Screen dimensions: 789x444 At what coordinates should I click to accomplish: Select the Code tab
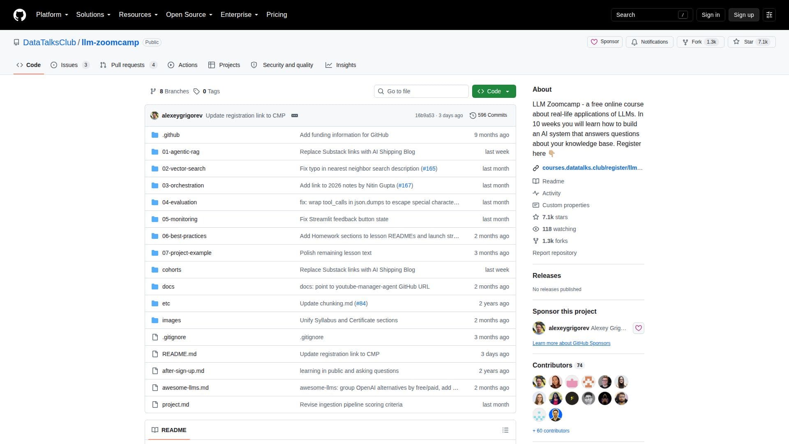(x=28, y=65)
